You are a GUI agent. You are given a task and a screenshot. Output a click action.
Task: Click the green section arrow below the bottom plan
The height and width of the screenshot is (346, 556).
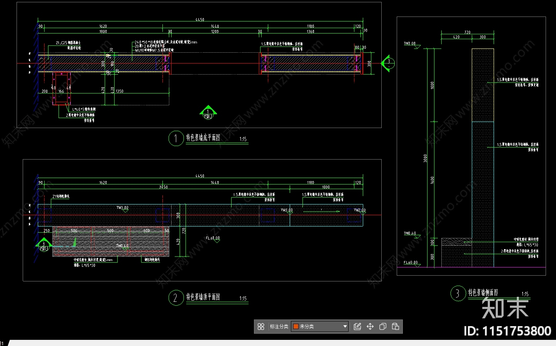pyautogui.click(x=208, y=112)
